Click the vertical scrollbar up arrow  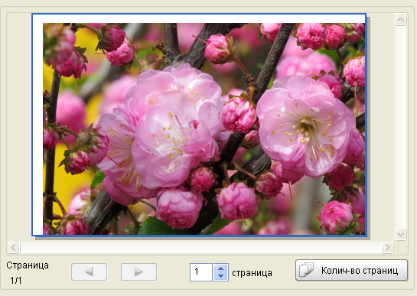(x=400, y=19)
